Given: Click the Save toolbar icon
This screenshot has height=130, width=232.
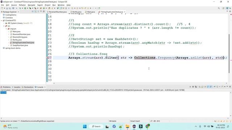Looking at the screenshot, I should coord(7,8).
